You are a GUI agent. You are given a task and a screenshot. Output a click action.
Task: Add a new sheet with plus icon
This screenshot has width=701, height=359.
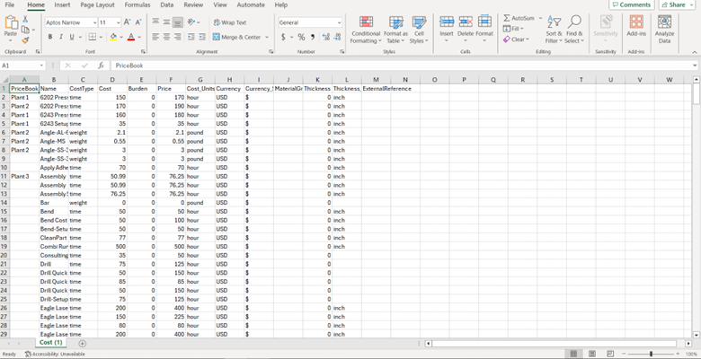(83, 343)
